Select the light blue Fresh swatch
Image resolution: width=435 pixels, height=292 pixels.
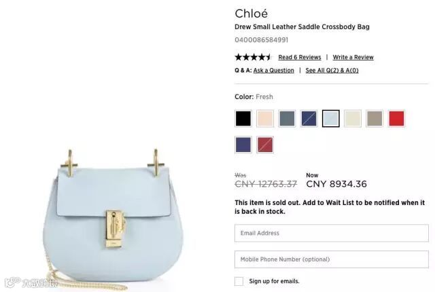331,119
